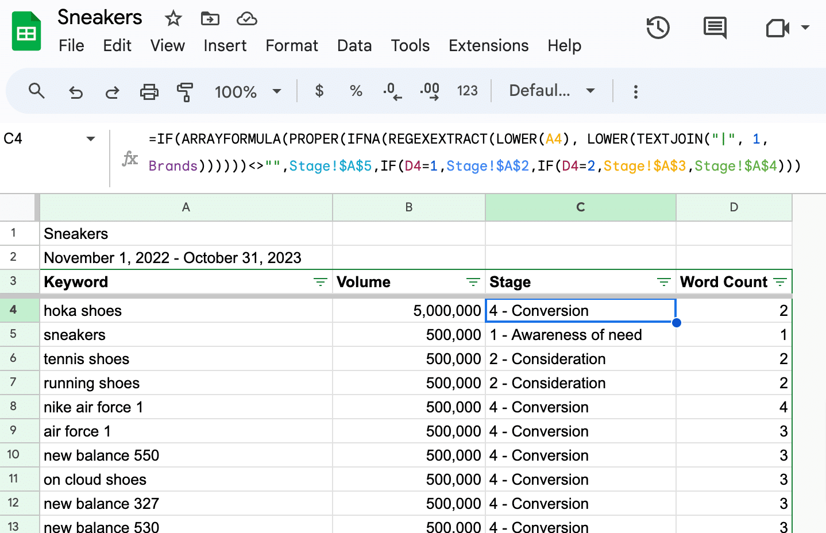Open the File menu
Viewport: 826px width, 533px height.
[72, 46]
